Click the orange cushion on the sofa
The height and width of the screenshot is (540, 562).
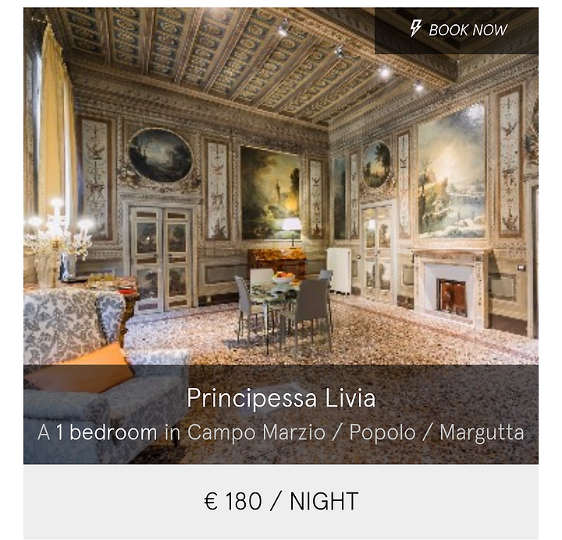[x=80, y=369]
